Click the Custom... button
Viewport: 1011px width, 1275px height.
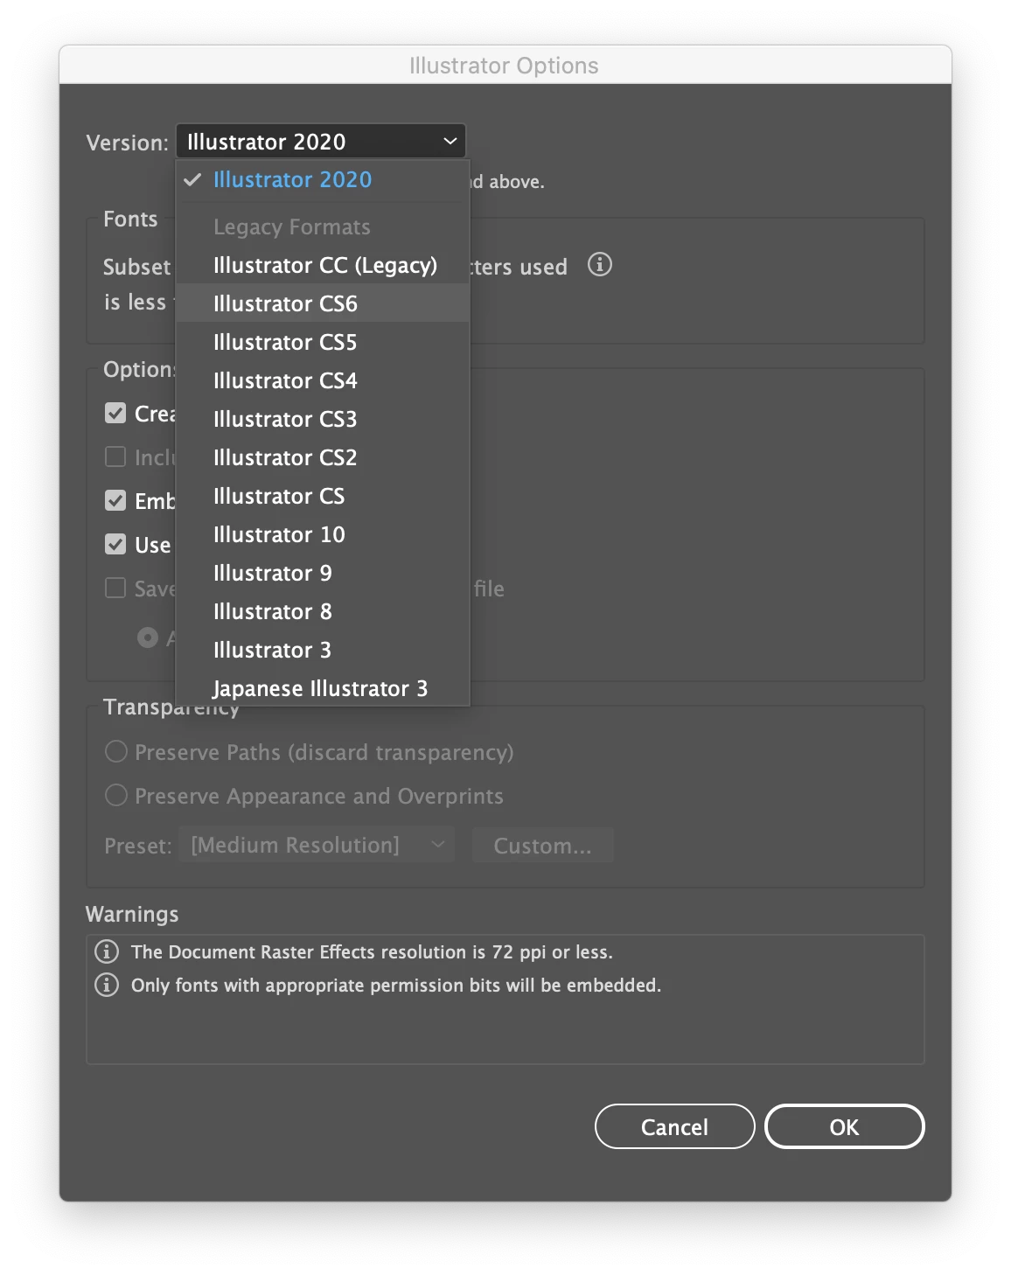(x=542, y=846)
